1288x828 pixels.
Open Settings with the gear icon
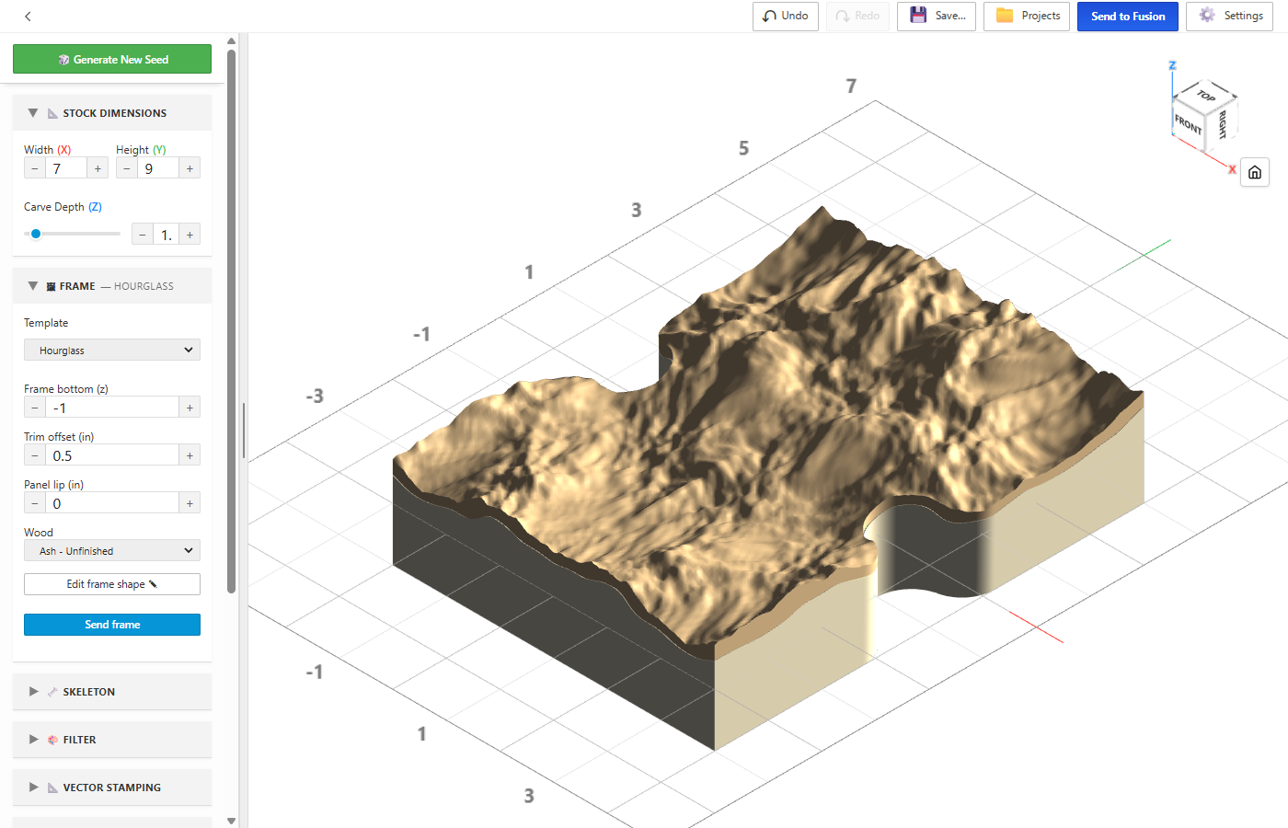coord(1229,16)
